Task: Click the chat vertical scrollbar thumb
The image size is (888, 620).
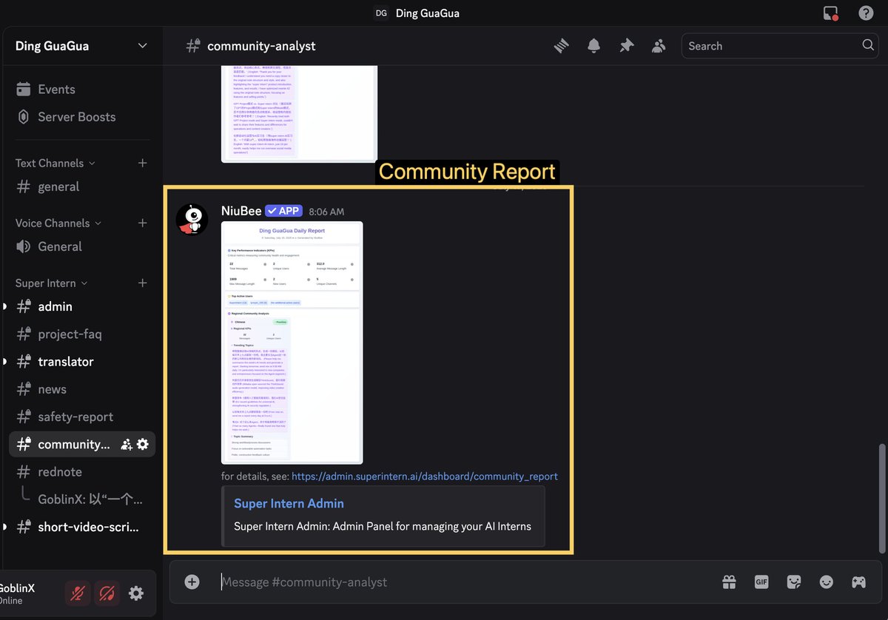Action: 881,498
